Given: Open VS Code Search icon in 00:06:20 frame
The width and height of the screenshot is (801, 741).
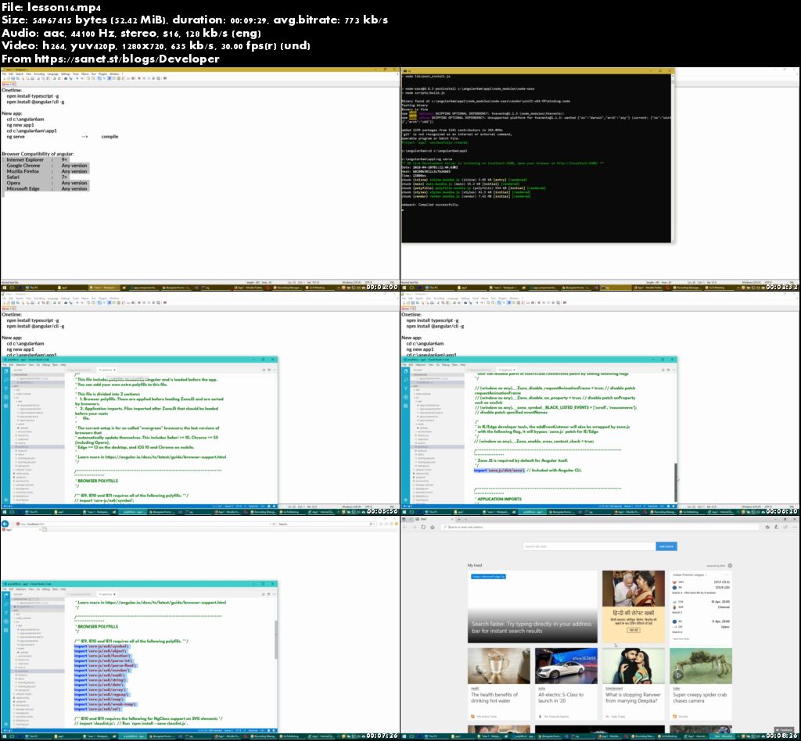Looking at the screenshot, I should point(406,380).
